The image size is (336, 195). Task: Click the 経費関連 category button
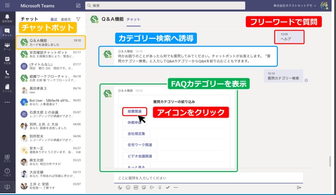(x=135, y=111)
